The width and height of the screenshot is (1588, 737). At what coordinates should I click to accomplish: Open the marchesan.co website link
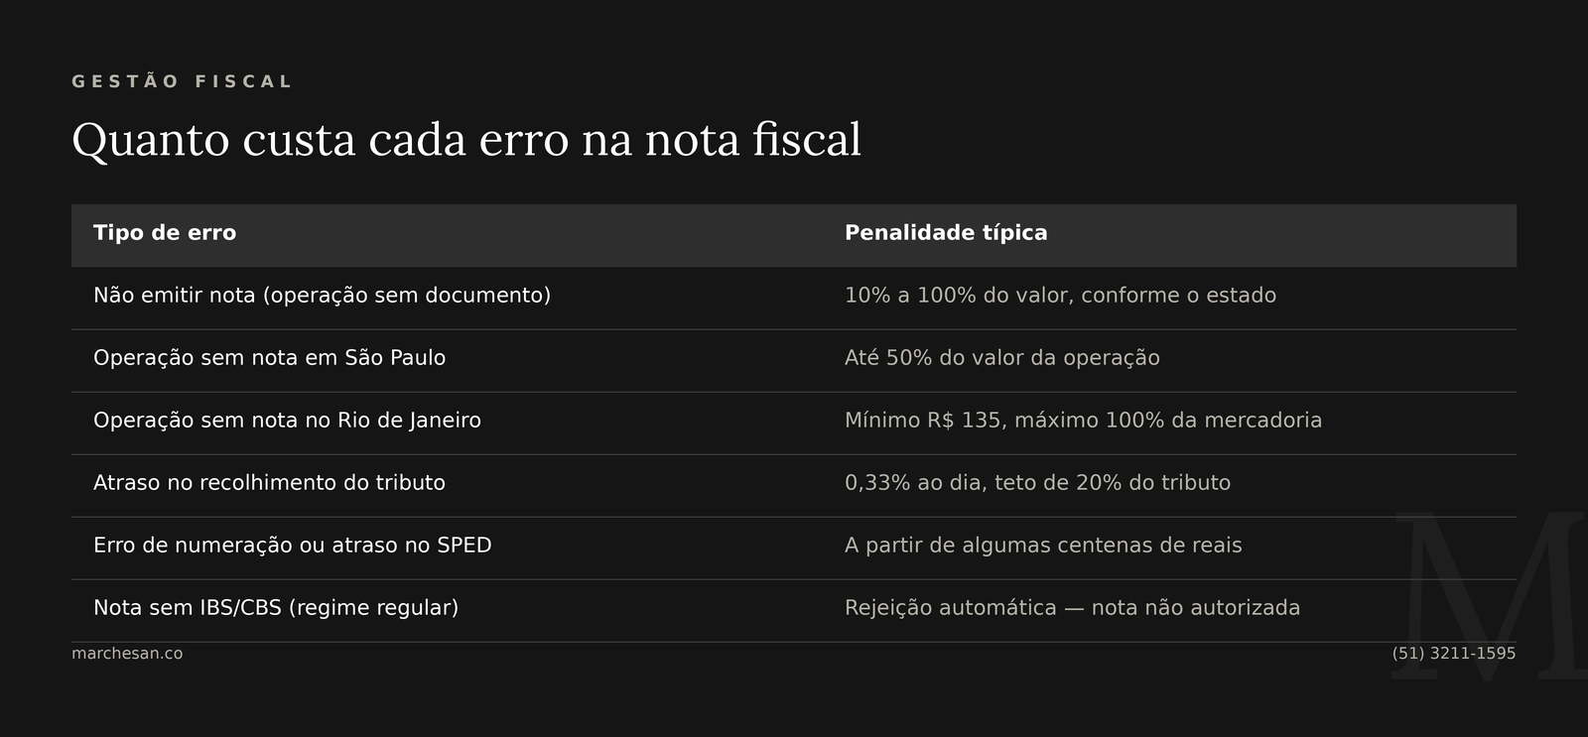127,654
